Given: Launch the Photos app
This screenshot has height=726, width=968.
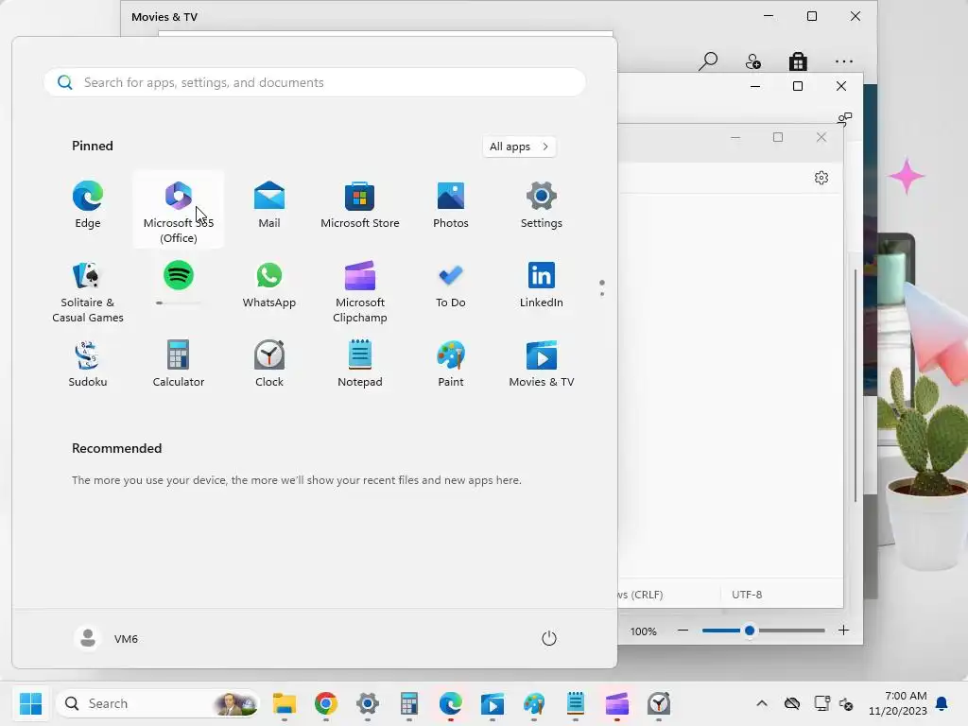Looking at the screenshot, I should [451, 205].
